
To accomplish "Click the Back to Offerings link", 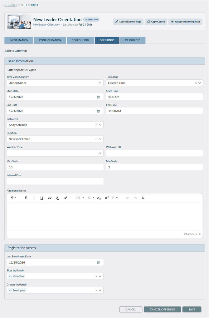I will [x=16, y=51].
